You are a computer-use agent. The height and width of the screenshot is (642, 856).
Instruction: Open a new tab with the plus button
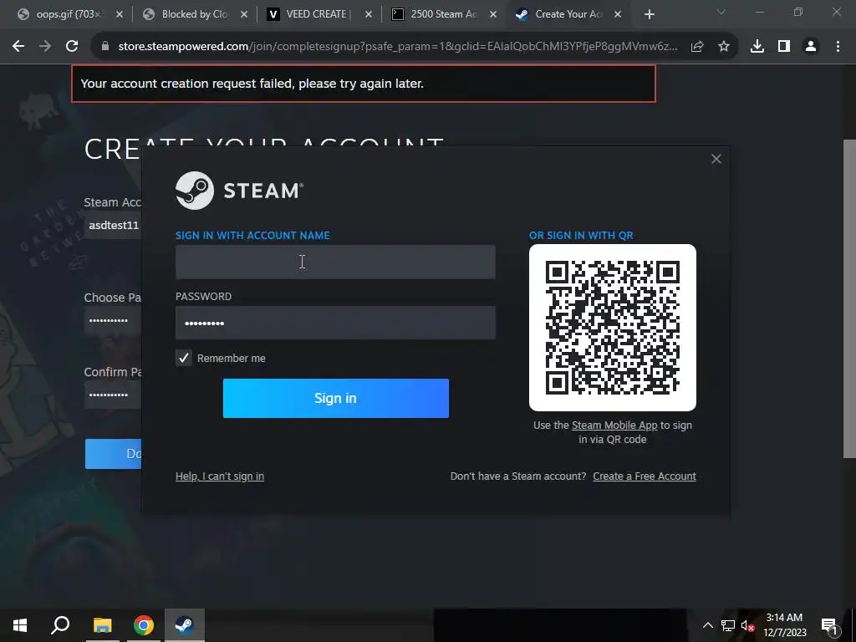pos(649,14)
